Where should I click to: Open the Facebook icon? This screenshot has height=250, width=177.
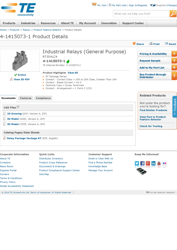142,163
